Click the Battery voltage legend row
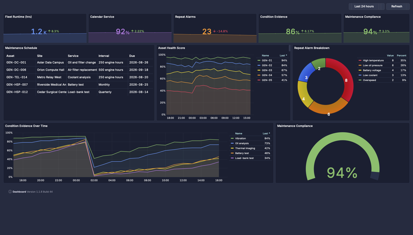This screenshot has width=413, height=235. coord(382,70)
